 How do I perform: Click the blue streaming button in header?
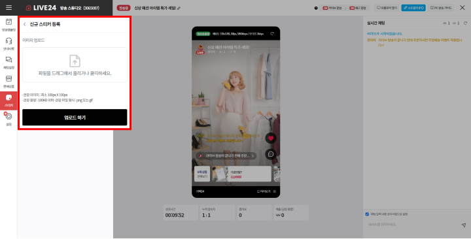413,8
